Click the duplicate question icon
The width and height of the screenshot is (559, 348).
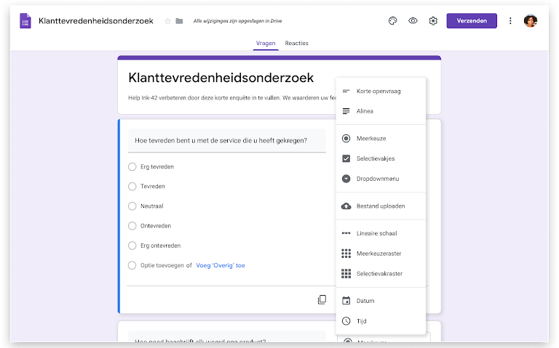coord(322,299)
